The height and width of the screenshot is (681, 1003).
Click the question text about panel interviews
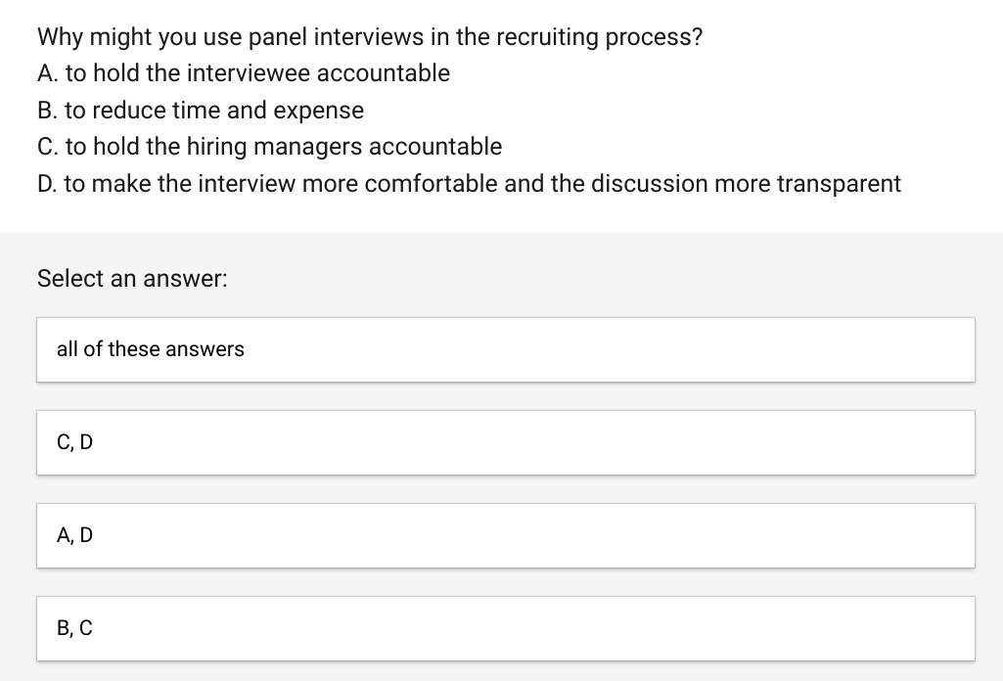click(370, 36)
